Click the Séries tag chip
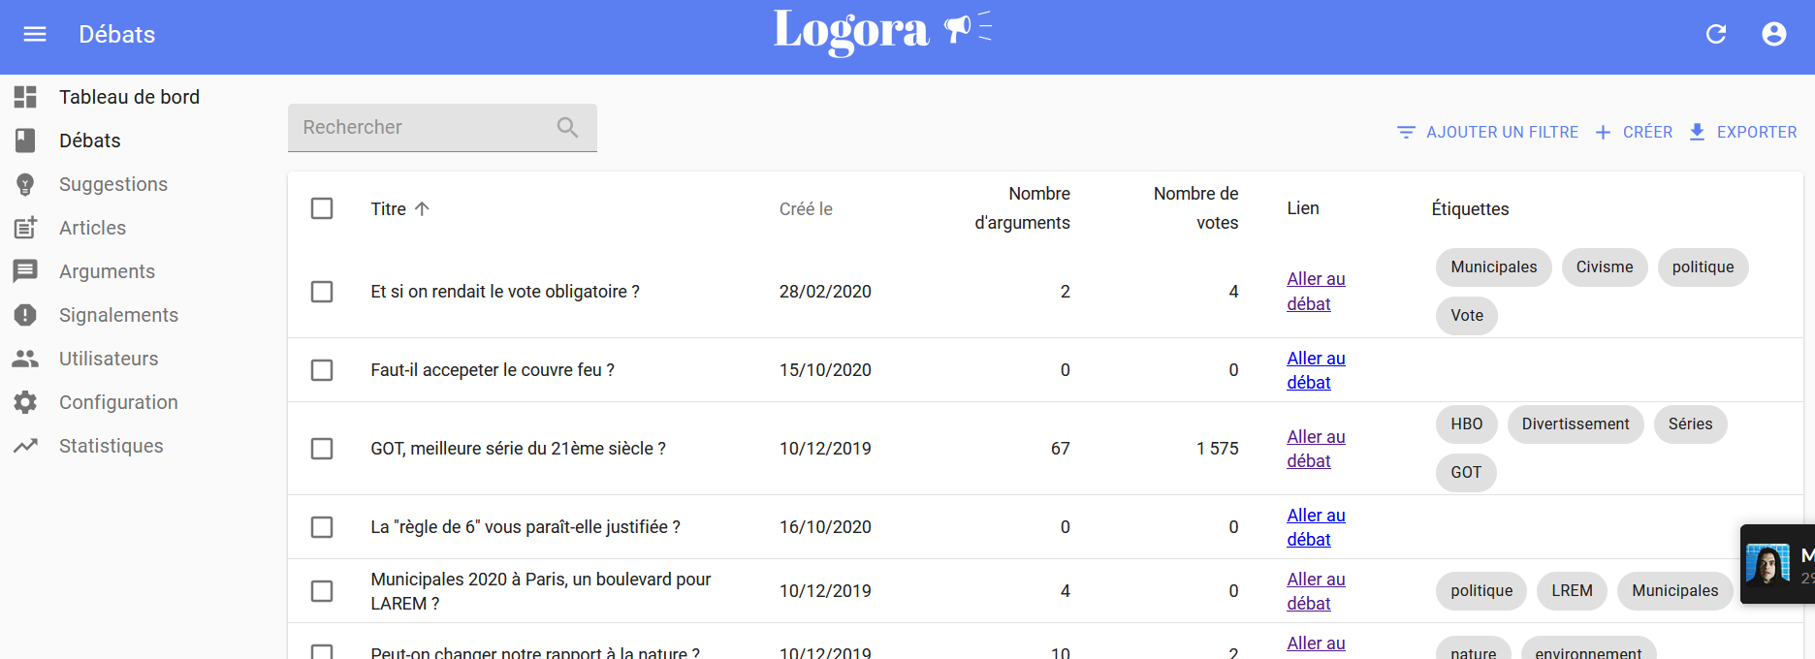This screenshot has height=659, width=1815. point(1690,424)
